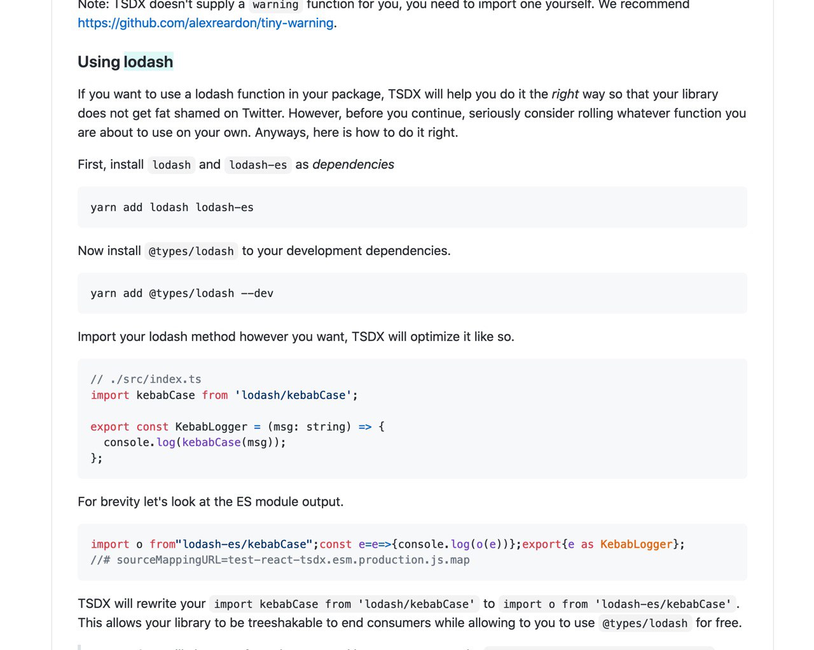Click the closing '};' code line
The width and height of the screenshot is (814, 650).
97,458
